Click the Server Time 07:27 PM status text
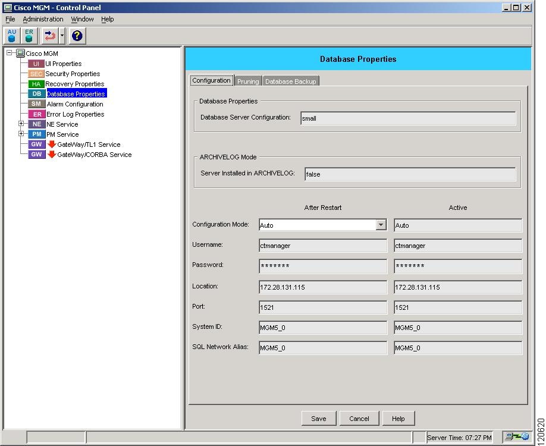The image size is (546, 446). click(459, 438)
